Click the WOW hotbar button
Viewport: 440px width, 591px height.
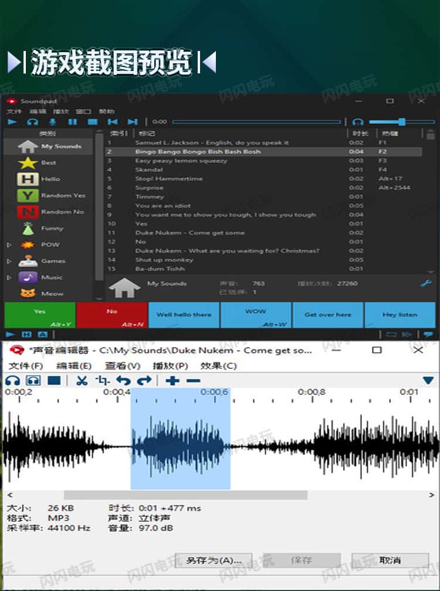coord(256,315)
